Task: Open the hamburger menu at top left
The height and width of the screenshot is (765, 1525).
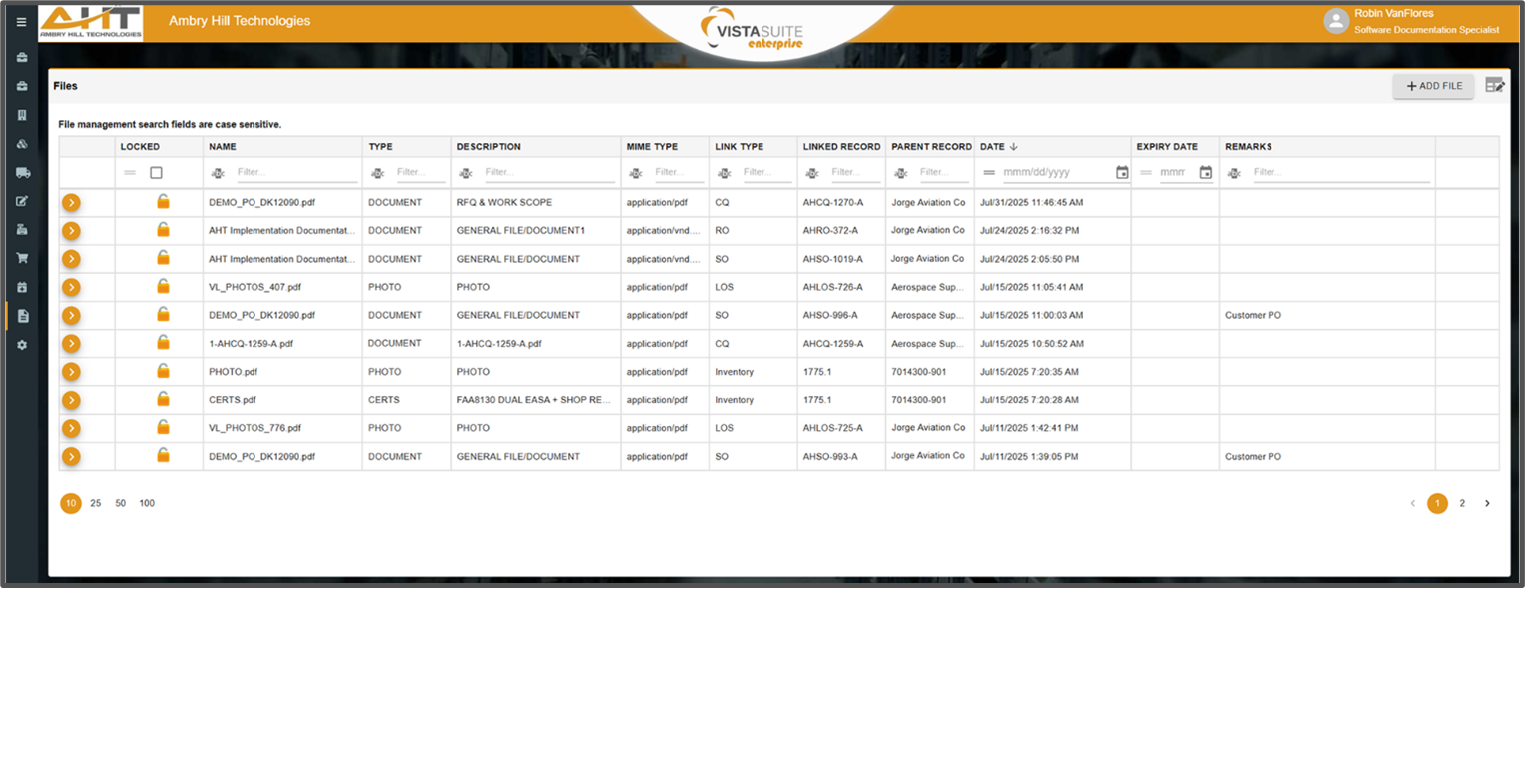Action: [21, 22]
